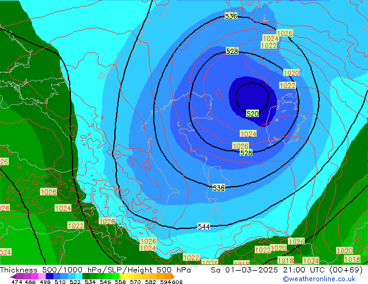Click the 528 label under the red 1026 label
368x284 pixels.
[x=246, y=153]
